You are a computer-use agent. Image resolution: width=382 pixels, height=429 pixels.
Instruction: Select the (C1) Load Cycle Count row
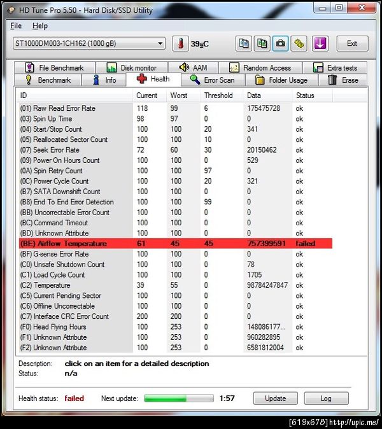point(176,275)
